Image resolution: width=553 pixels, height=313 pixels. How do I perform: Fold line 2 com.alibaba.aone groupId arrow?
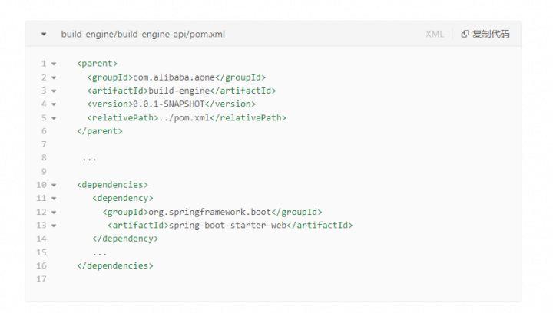[x=54, y=77]
